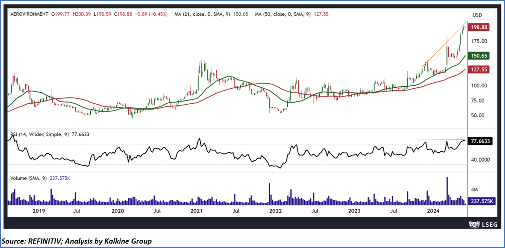The width and height of the screenshot is (505, 248).
Task: Select the RSI (14, Wilder, Simple, 9) legend
Action: tap(50, 134)
